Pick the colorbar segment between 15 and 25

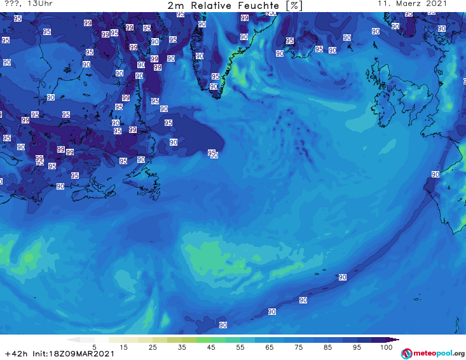138,340
